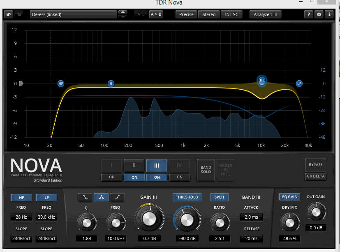Click the release 20 ms field

tap(251, 238)
